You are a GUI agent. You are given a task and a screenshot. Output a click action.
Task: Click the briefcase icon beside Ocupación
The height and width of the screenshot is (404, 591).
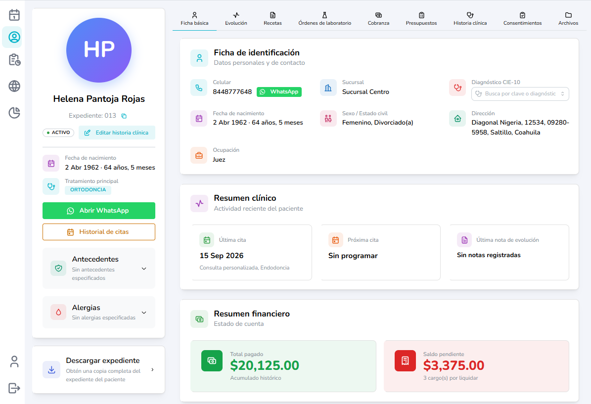pos(199,155)
